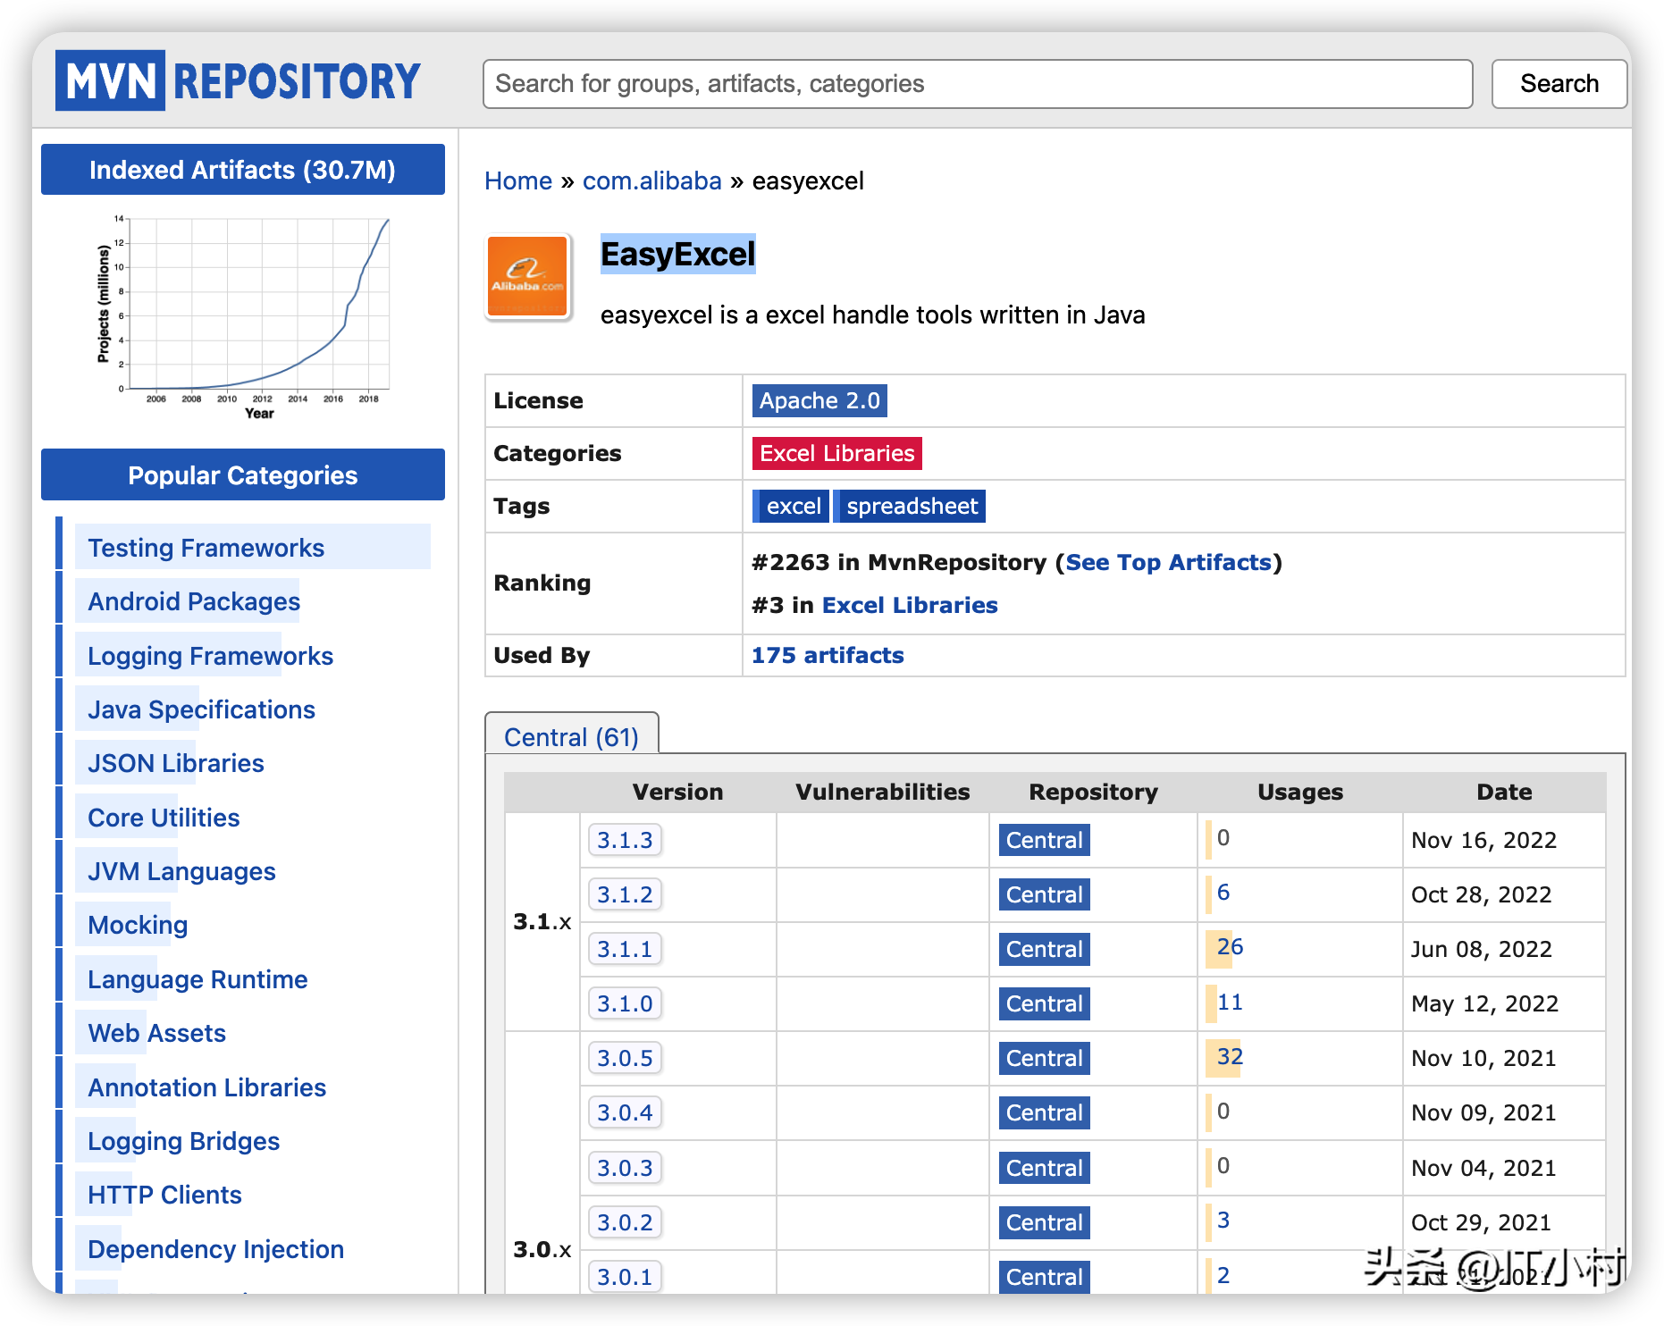
Task: Open the com.alibaba group breadcrumb
Action: tap(652, 181)
